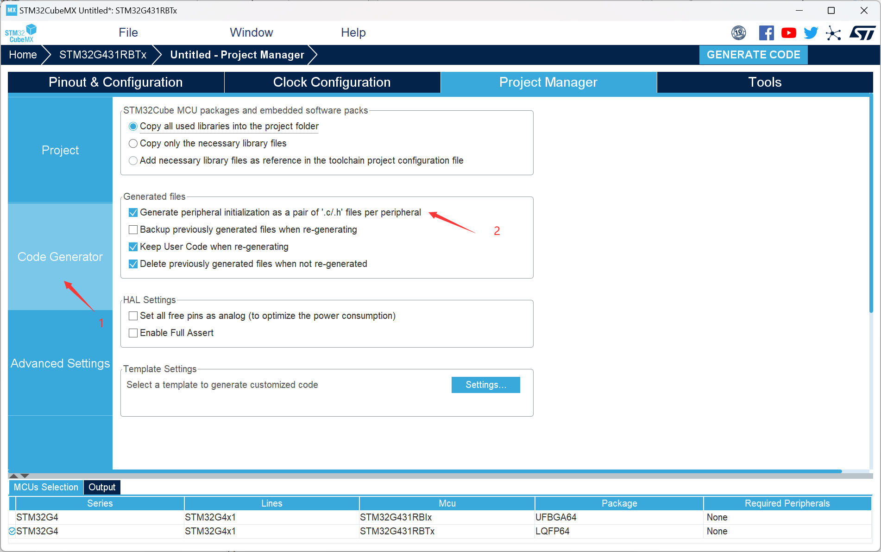This screenshot has height=552, width=881.
Task: Click the UFBGA64 package cell
Action: pyautogui.click(x=619, y=518)
